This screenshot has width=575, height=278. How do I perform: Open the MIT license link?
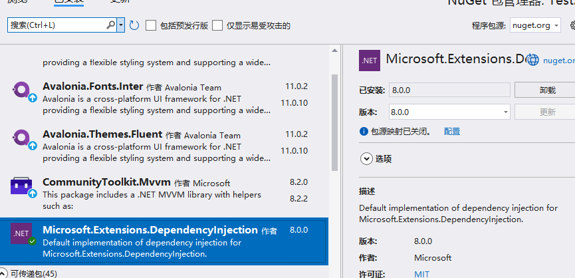pos(421,273)
